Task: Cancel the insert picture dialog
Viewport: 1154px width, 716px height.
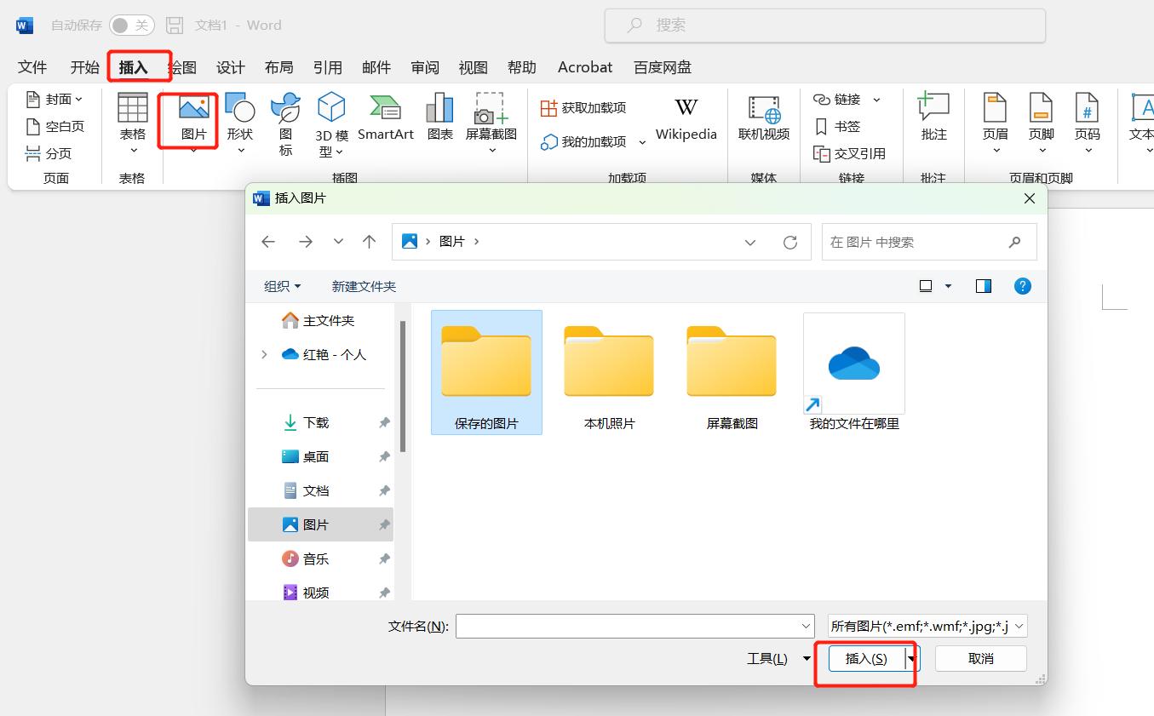Action: pyautogui.click(x=980, y=658)
